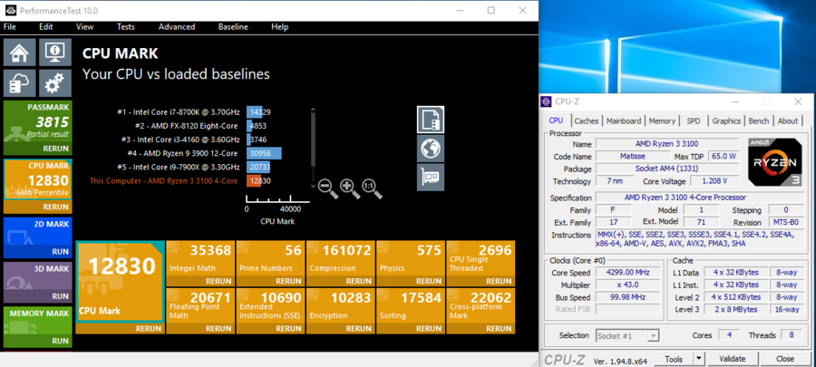Viewport: 816px width, 367px height.
Task: Open the System Information monitor icon
Action: 54,52
